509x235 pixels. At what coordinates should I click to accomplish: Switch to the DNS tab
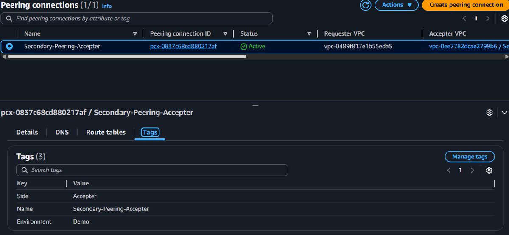pyautogui.click(x=62, y=132)
